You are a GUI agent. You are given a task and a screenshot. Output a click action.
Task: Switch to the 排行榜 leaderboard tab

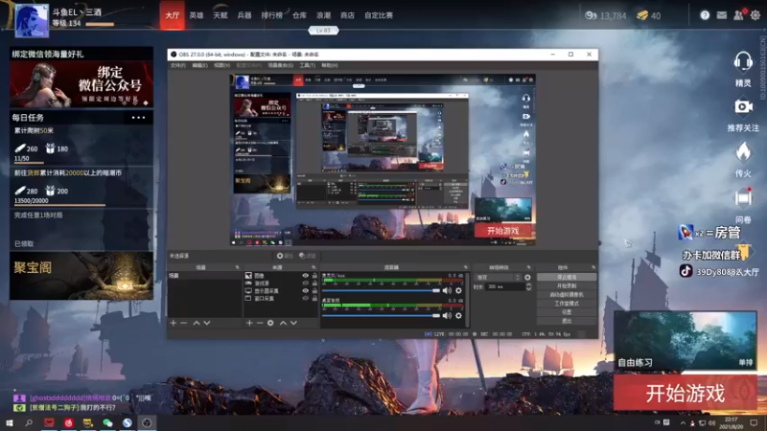click(x=272, y=15)
